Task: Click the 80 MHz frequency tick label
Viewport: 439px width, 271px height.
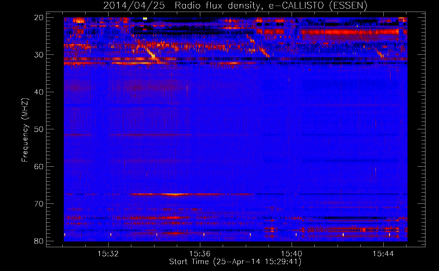Action: [x=39, y=241]
